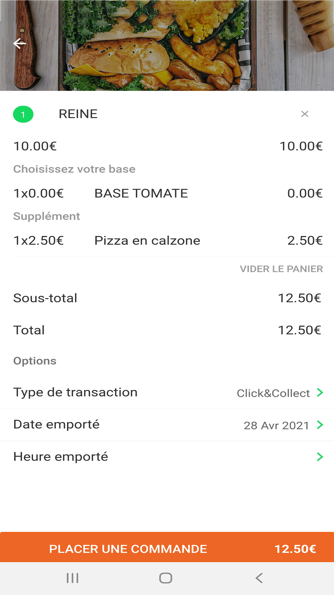Tap Android home button icon
This screenshot has height=595, width=334.
click(x=166, y=578)
